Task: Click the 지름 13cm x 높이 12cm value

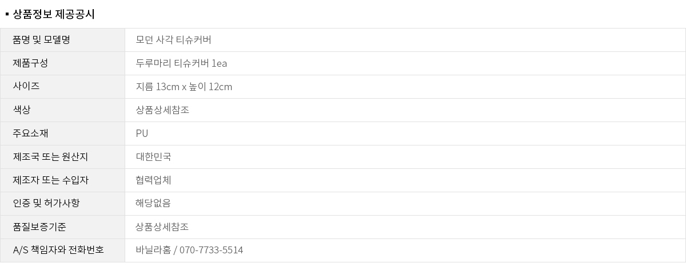Action: pos(184,87)
